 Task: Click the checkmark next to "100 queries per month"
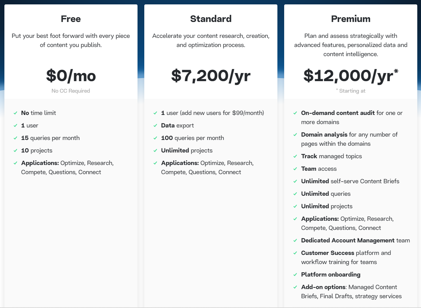click(155, 138)
